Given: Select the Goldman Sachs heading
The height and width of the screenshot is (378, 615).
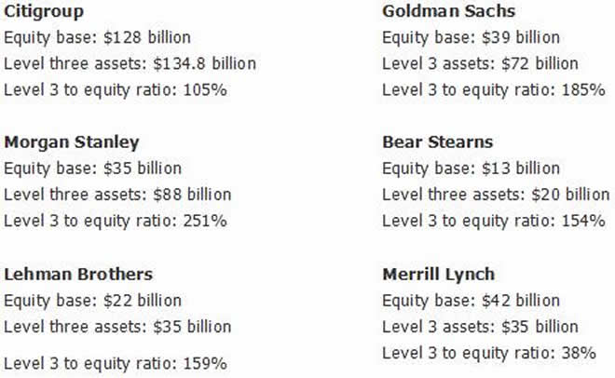Looking at the screenshot, I should coord(448,11).
